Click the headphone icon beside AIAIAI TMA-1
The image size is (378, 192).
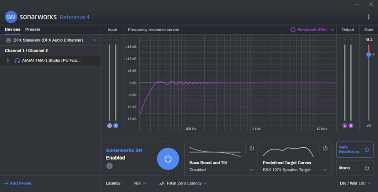pos(17,60)
